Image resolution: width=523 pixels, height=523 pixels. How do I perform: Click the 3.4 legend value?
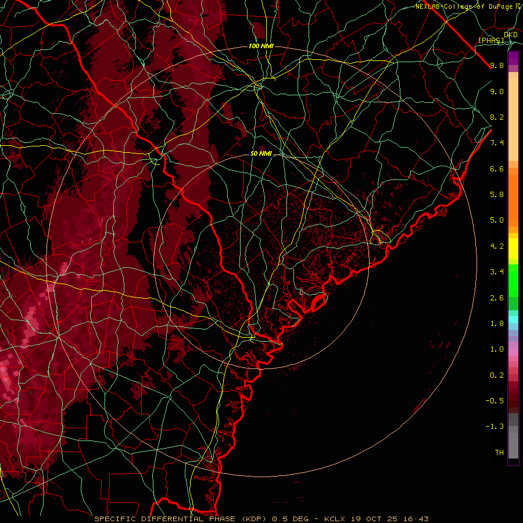coord(497,272)
